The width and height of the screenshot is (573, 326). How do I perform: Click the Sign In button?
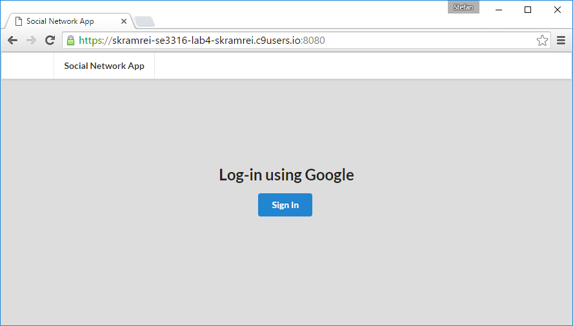[285, 205]
